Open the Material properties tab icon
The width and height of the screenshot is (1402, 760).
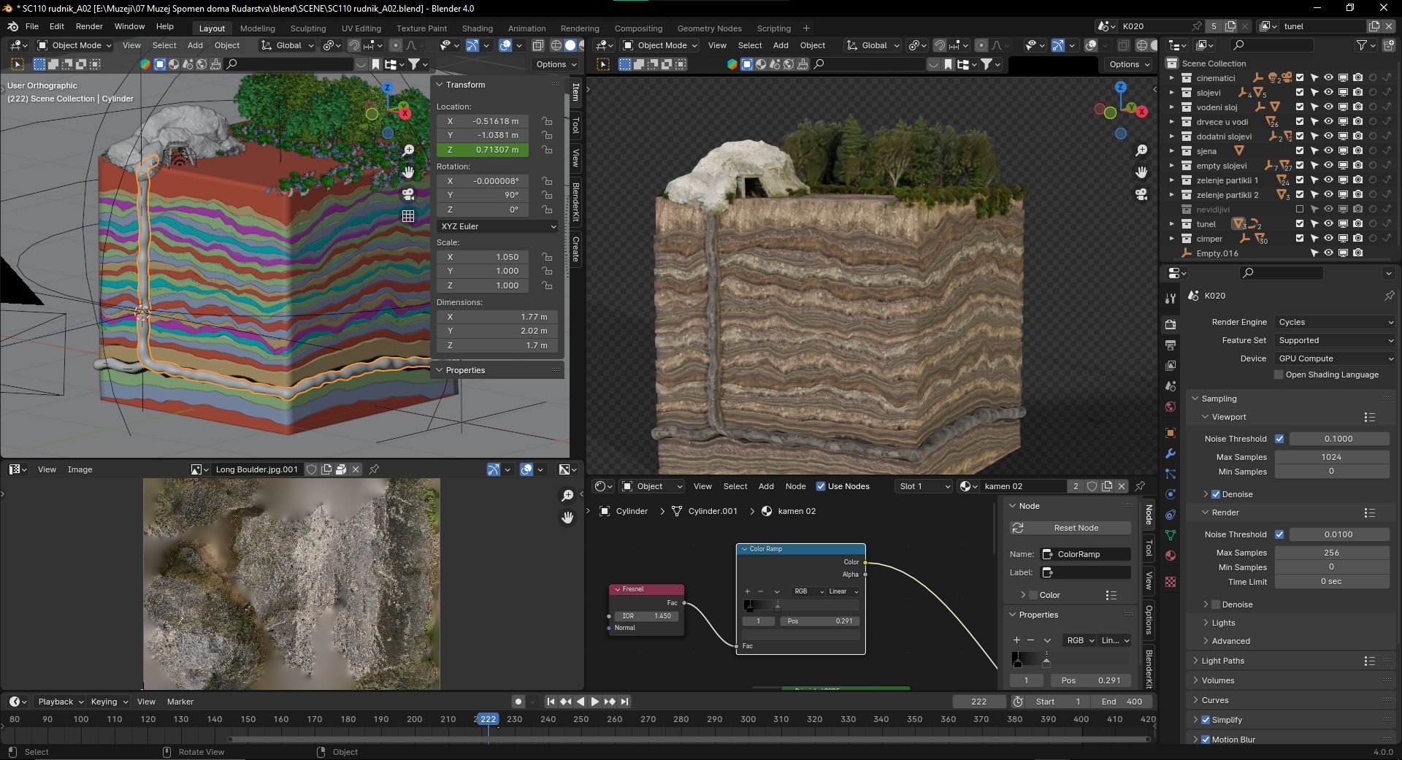tap(1171, 556)
